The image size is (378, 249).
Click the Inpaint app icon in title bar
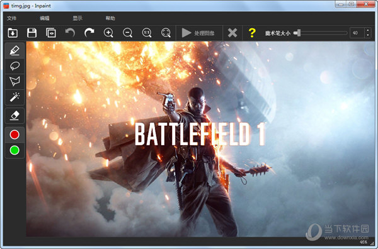point(6,6)
